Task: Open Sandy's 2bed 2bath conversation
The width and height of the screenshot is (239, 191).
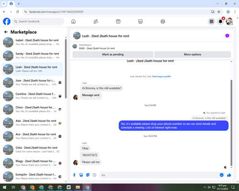Action: click(32, 56)
